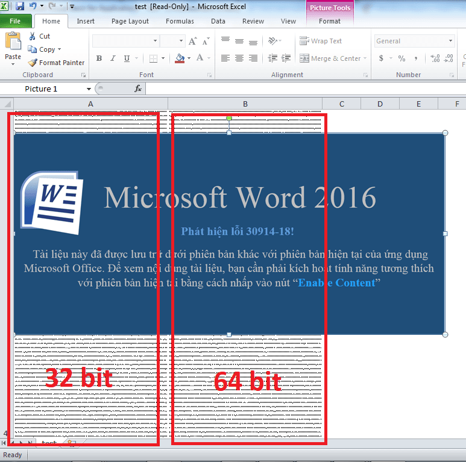
Task: Select column D header
Action: click(380, 104)
